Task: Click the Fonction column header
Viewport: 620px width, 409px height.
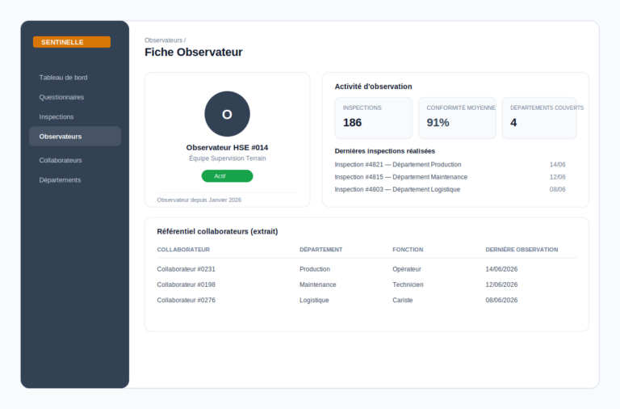Action: click(408, 250)
